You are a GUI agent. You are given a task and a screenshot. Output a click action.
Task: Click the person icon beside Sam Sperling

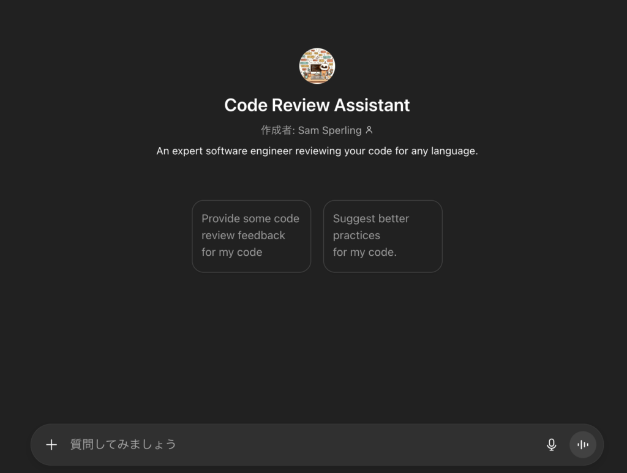[369, 130]
